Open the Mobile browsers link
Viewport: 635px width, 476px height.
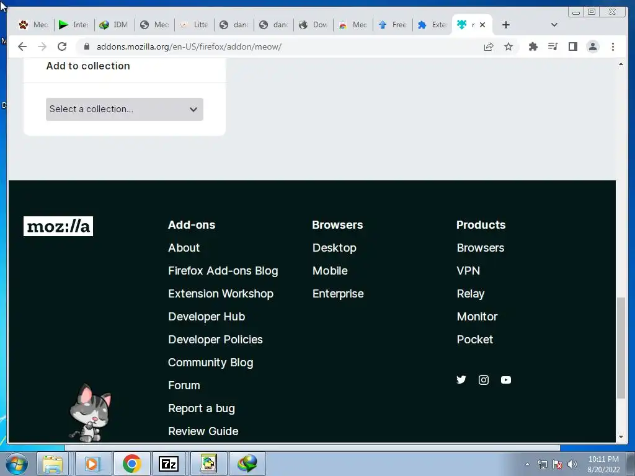(x=330, y=271)
